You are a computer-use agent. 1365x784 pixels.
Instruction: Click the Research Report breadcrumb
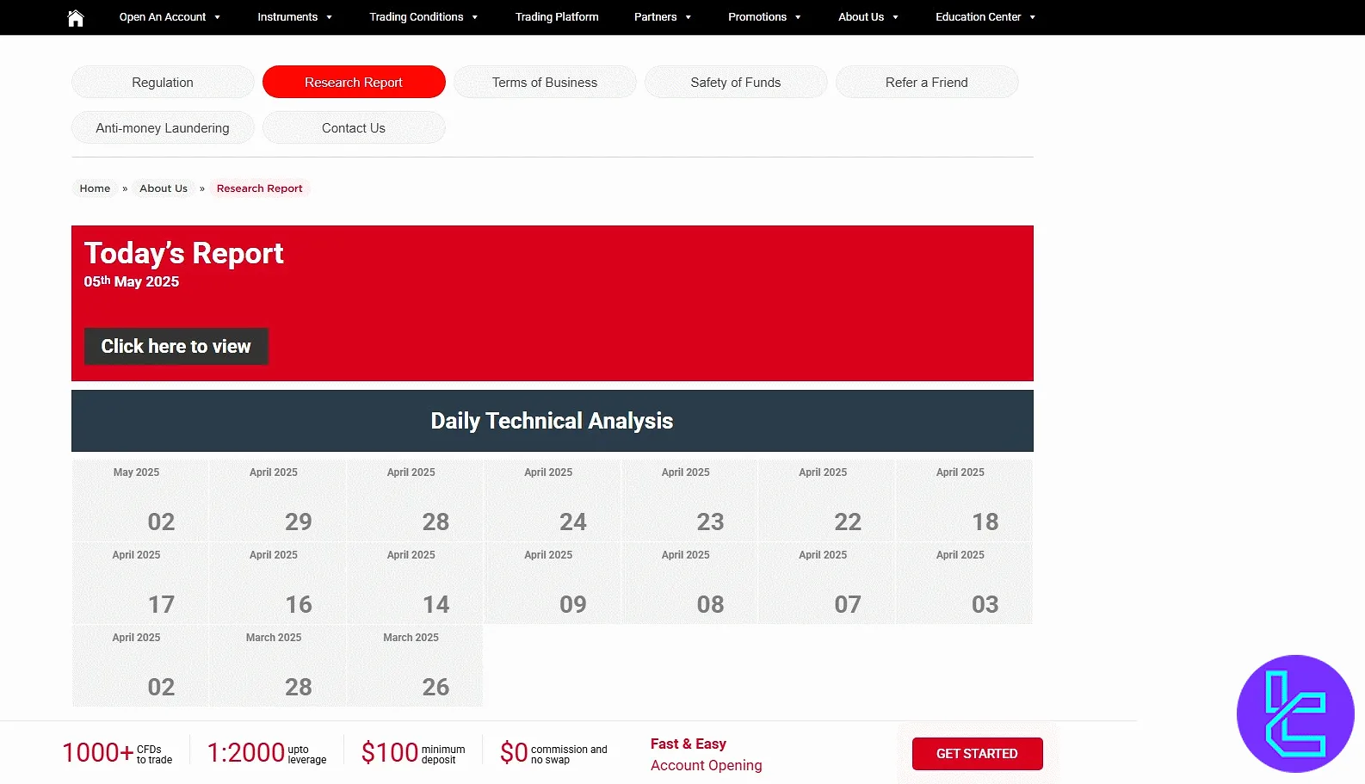(x=259, y=188)
